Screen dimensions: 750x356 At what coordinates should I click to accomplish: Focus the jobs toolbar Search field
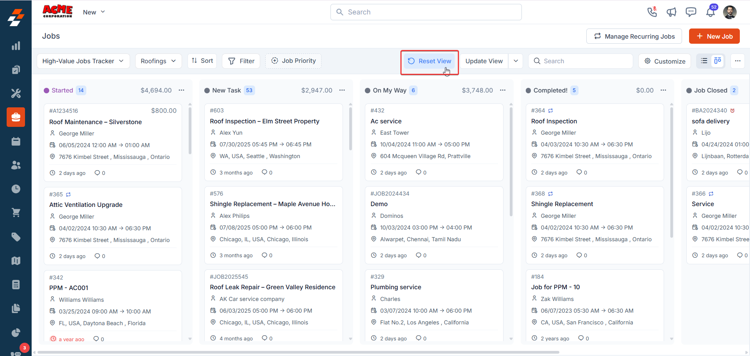point(580,61)
